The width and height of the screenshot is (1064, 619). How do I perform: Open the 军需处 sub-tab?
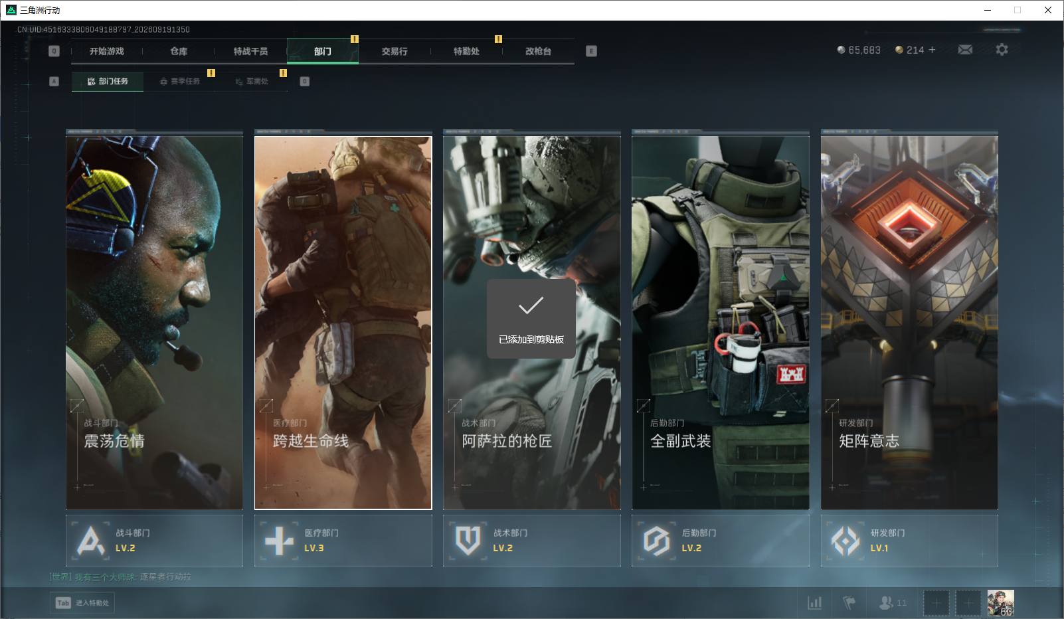pos(252,81)
